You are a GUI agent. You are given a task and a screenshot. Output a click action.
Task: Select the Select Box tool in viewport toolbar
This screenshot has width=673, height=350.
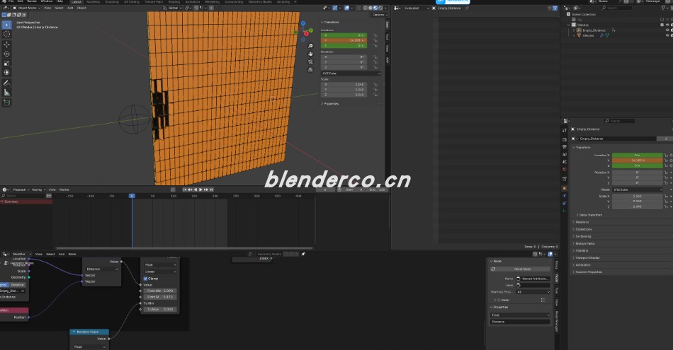pyautogui.click(x=6, y=25)
